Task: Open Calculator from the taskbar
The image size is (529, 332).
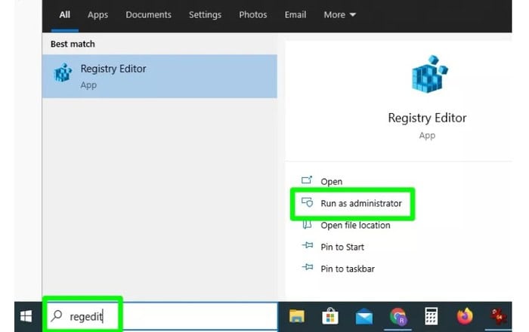Action: pyautogui.click(x=432, y=316)
